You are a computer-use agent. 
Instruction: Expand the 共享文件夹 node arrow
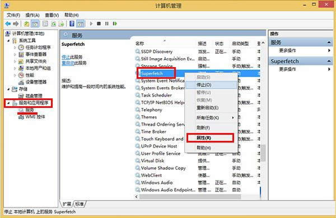(x=15, y=61)
